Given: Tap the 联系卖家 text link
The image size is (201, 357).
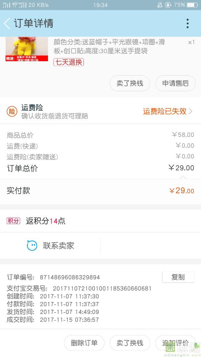Looking at the screenshot, I should 58,246.
